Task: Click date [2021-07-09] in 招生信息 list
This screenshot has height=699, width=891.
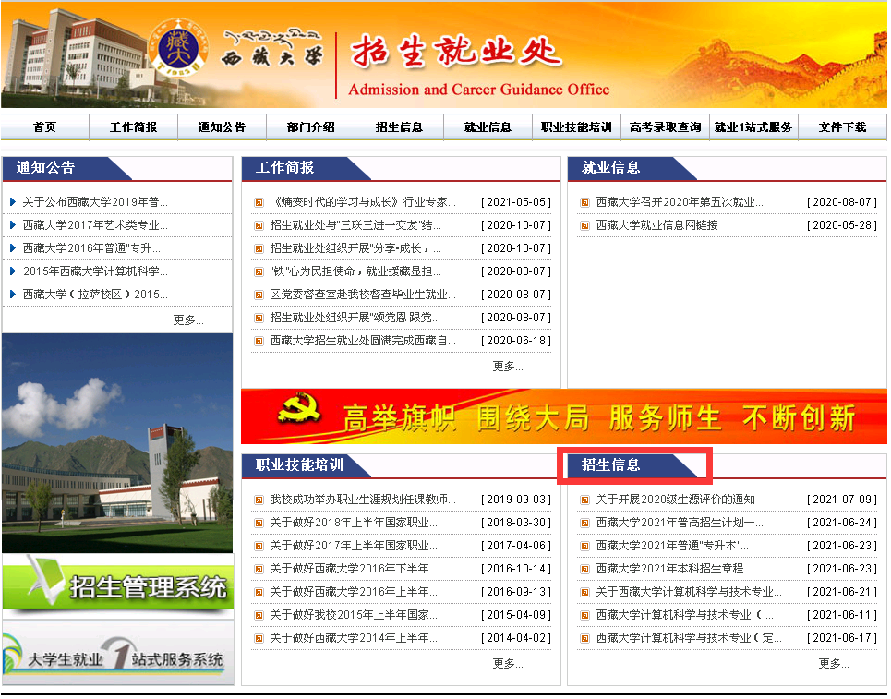Action: point(842,500)
